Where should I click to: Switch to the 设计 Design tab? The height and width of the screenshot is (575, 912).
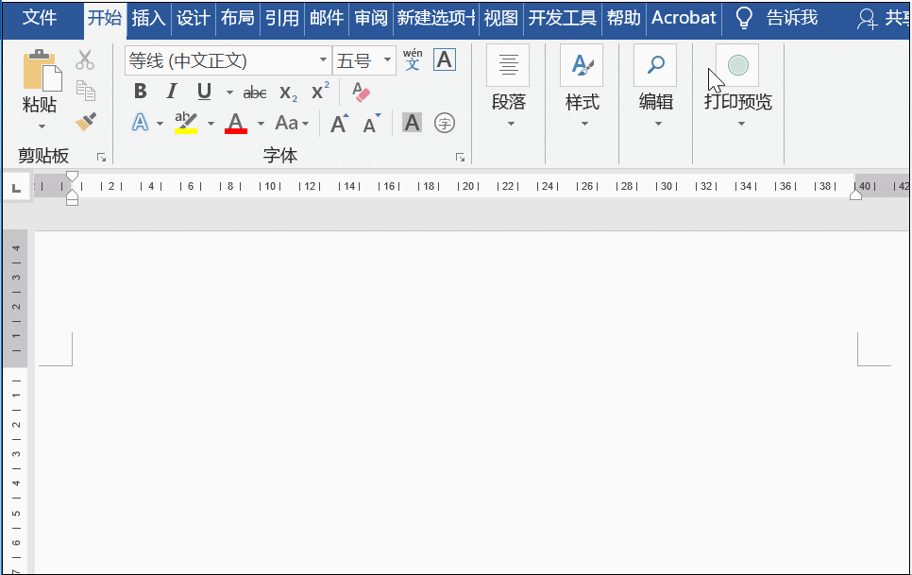194,18
